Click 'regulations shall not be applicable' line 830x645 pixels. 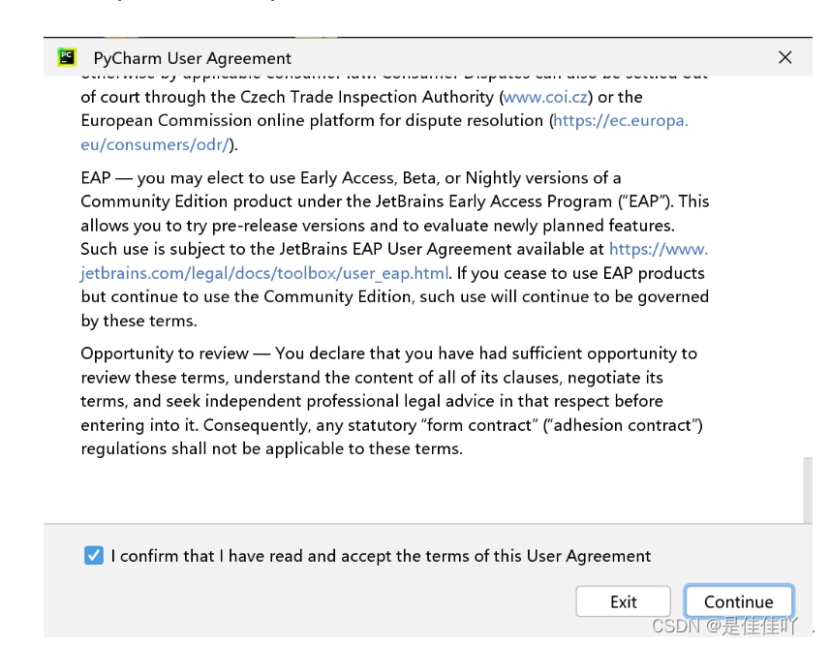[x=271, y=448]
